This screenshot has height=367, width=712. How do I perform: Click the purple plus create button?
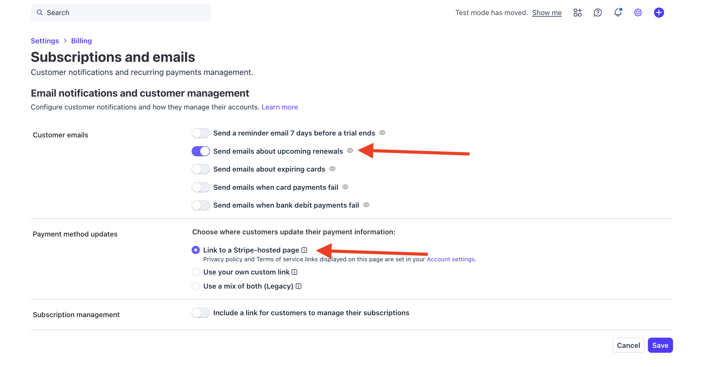659,13
